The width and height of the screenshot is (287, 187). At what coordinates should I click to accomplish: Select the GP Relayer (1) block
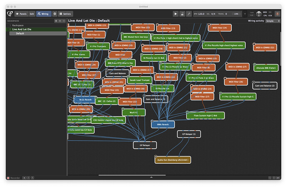tap(189, 134)
